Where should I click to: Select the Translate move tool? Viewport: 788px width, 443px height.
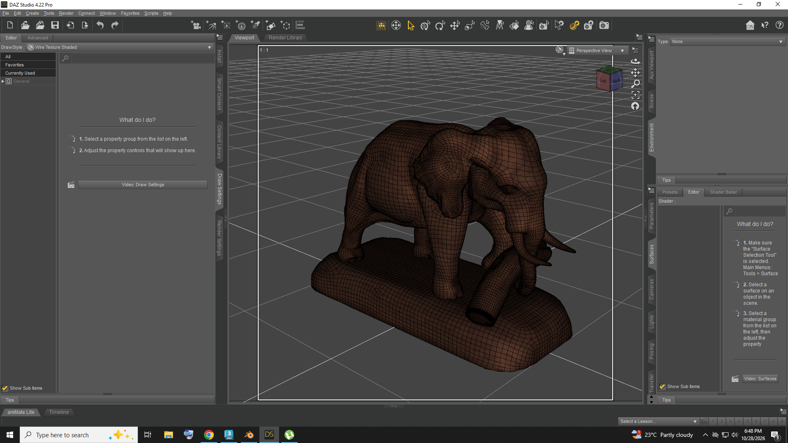(455, 25)
